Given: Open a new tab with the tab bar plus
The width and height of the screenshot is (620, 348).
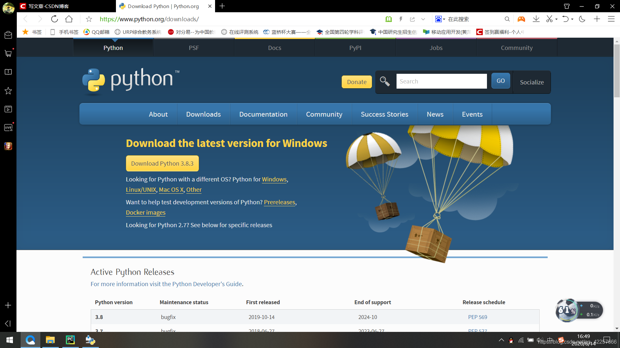Looking at the screenshot, I should pyautogui.click(x=222, y=6).
